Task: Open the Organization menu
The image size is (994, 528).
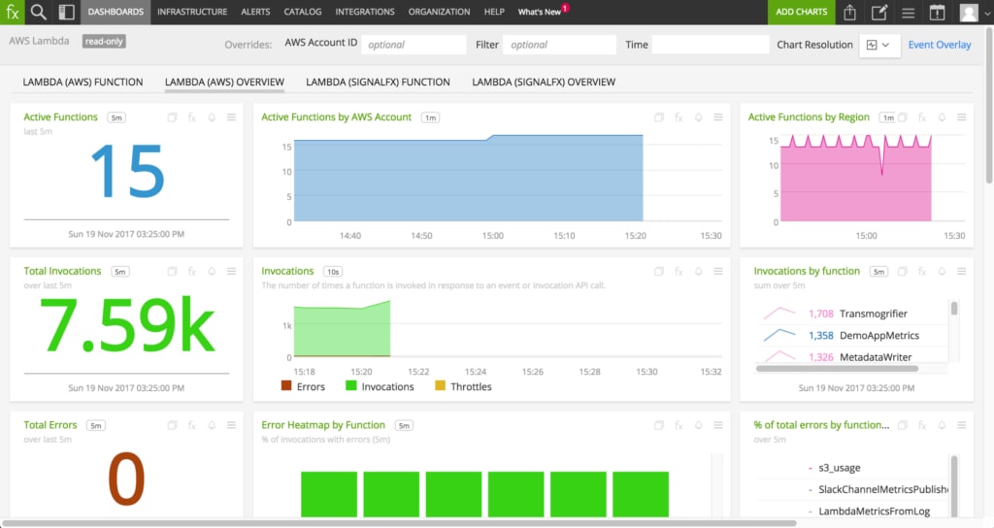Action: [440, 12]
